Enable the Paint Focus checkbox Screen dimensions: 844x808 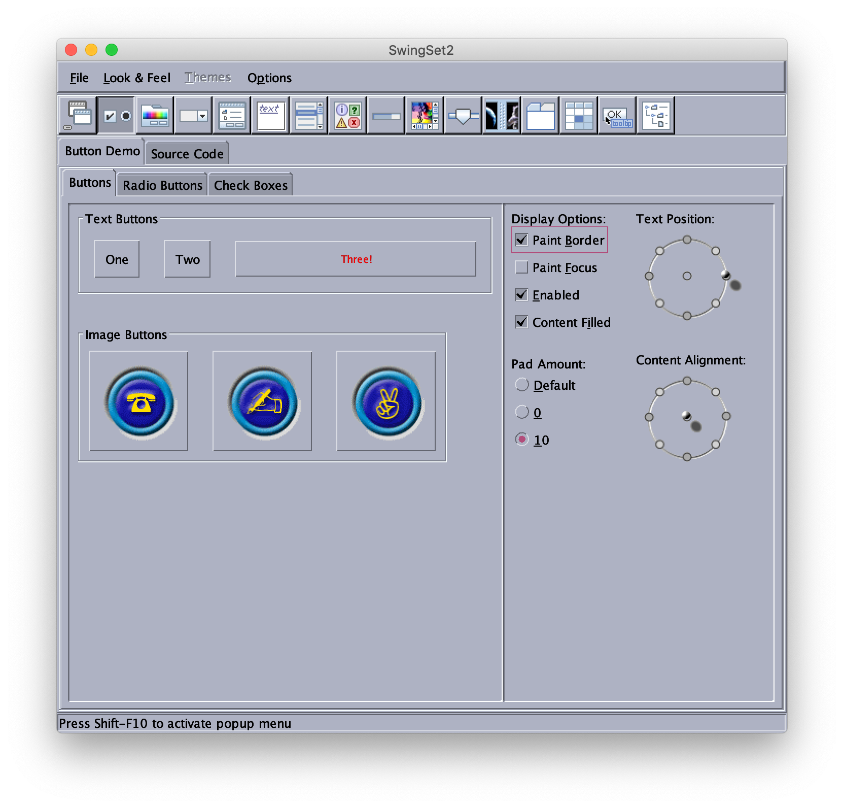click(521, 267)
